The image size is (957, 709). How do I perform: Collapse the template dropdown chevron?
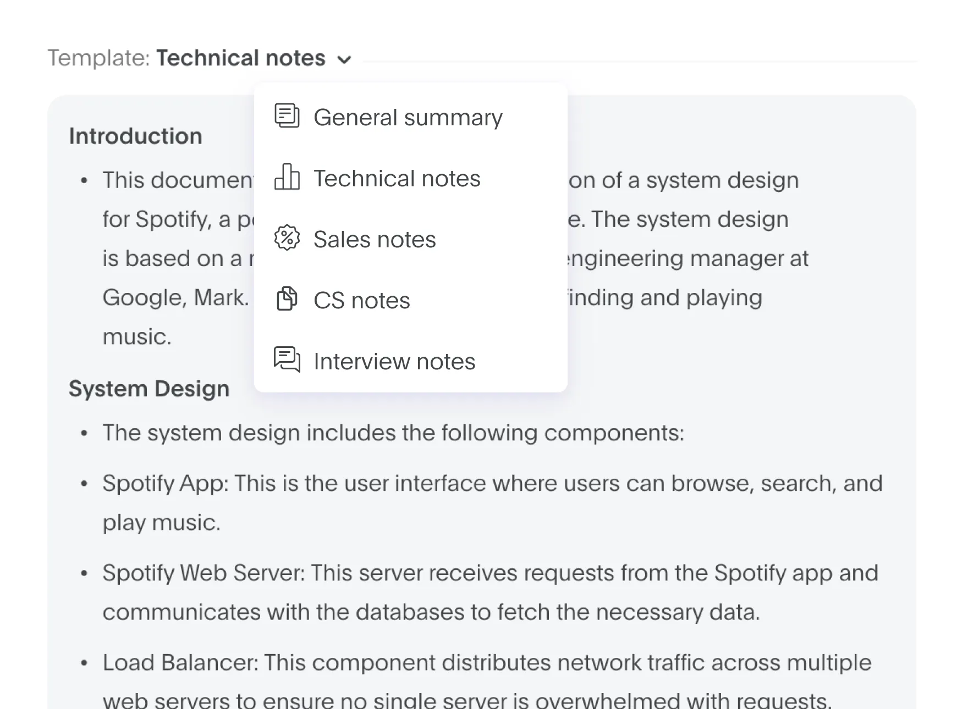pyautogui.click(x=344, y=59)
